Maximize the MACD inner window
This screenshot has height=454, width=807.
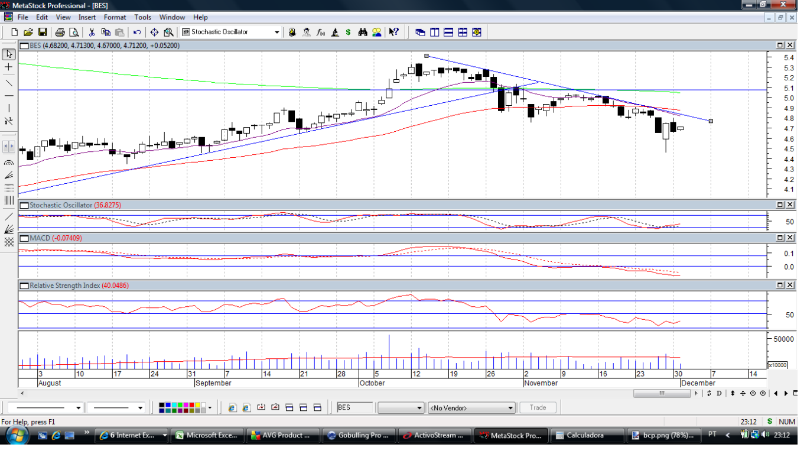coord(780,238)
